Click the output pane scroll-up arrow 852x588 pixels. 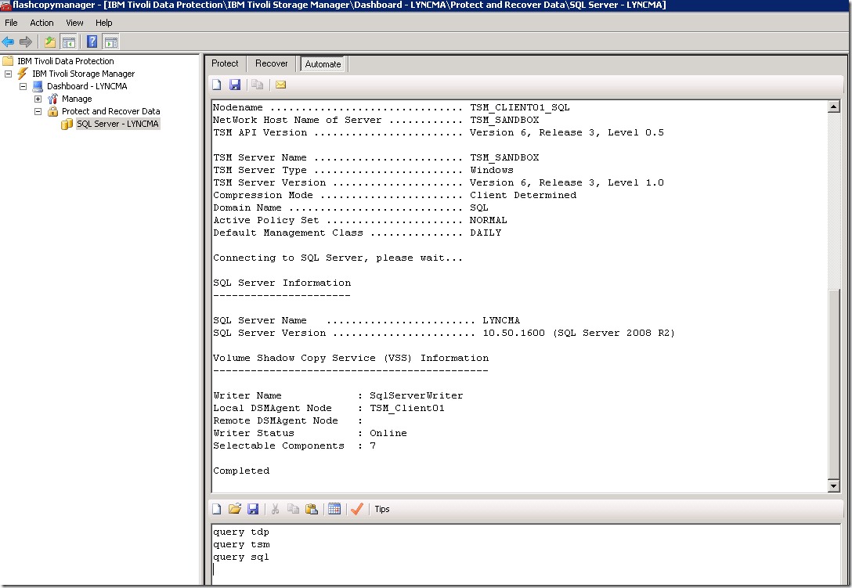coord(834,107)
